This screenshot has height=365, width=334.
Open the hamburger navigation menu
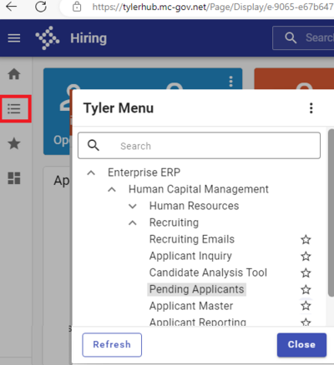(x=14, y=38)
